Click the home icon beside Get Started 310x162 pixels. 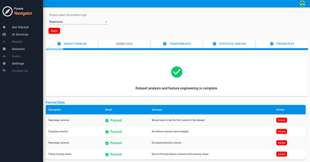[x=4, y=27]
